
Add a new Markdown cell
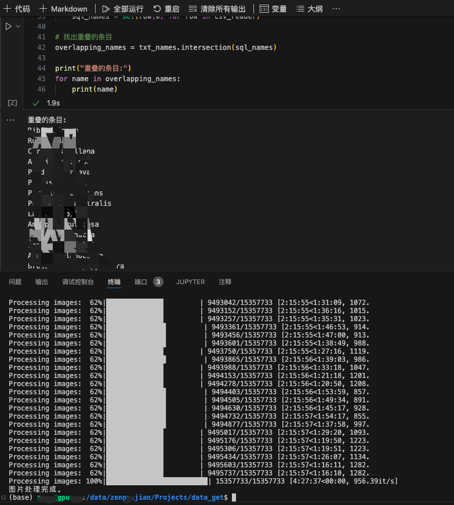coord(63,9)
